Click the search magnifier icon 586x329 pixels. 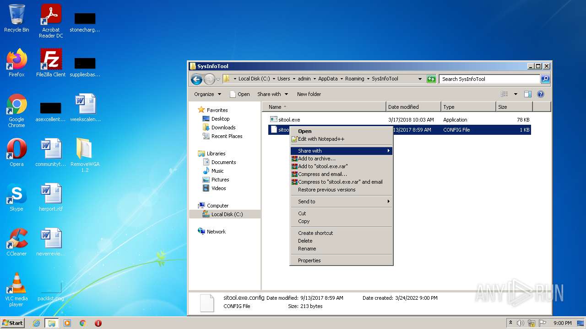(x=545, y=79)
